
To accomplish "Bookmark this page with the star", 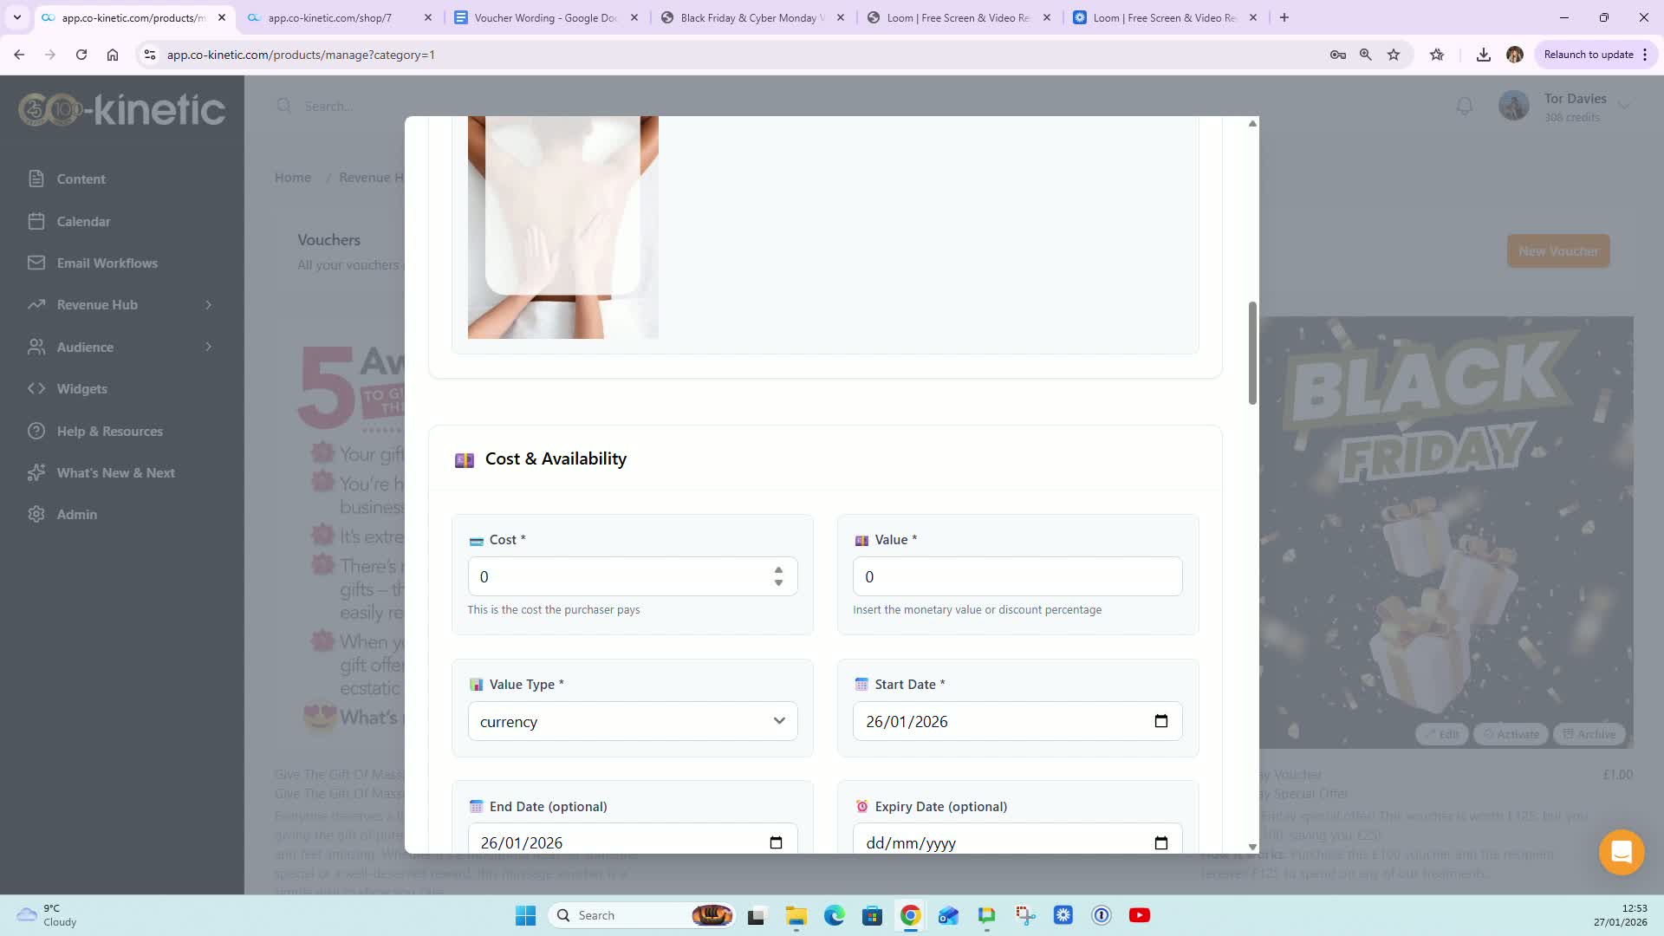I will click(x=1394, y=55).
